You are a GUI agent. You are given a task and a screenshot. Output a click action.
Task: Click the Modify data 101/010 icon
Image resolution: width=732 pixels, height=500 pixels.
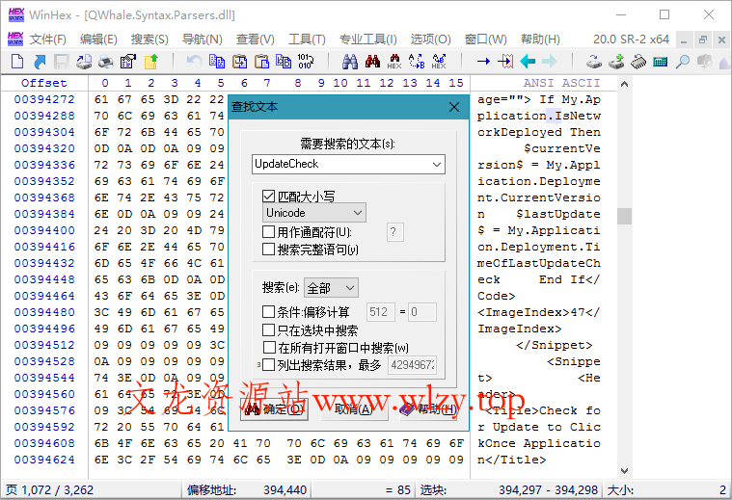tap(306, 61)
